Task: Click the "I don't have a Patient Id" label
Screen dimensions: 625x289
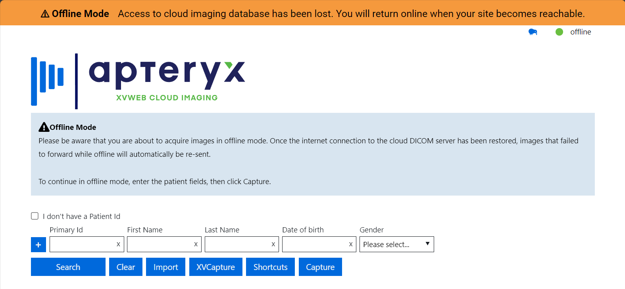Action: coord(81,216)
